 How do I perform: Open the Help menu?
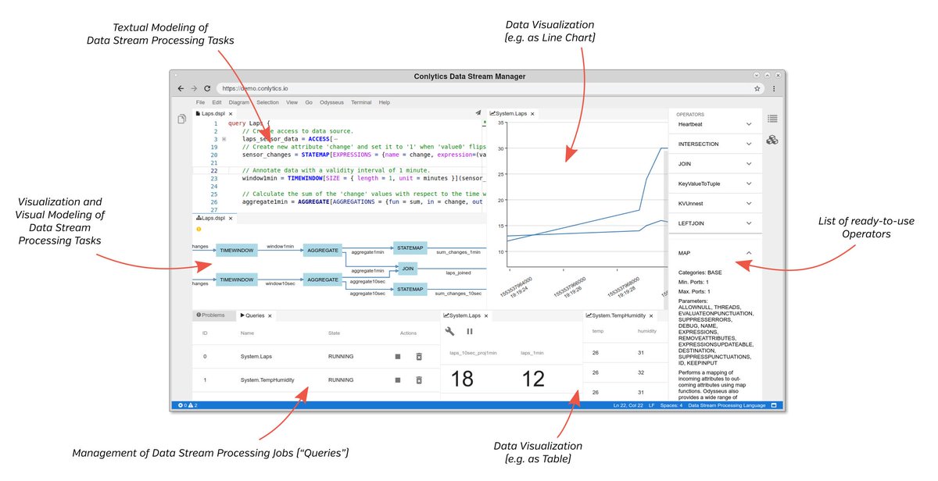tap(385, 102)
